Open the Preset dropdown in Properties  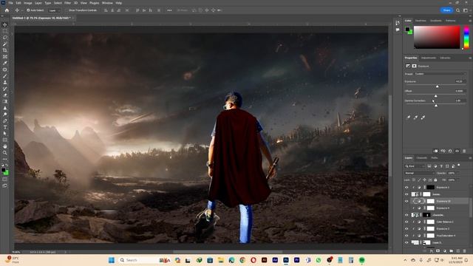(x=440, y=74)
